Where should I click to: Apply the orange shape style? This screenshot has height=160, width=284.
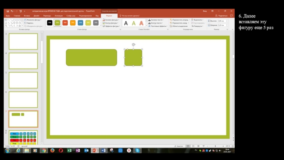(x=73, y=23)
